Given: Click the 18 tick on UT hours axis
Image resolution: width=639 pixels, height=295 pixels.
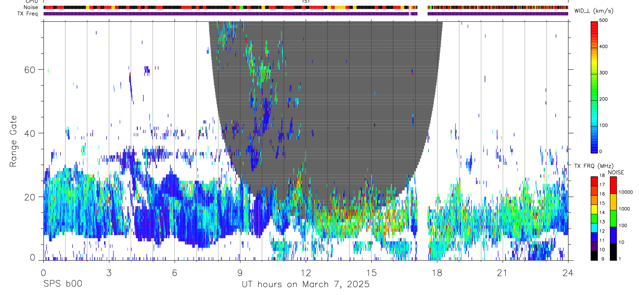Looking at the screenshot, I should click(437, 273).
